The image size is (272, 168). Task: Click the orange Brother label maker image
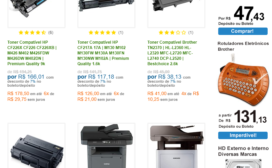tap(243, 80)
